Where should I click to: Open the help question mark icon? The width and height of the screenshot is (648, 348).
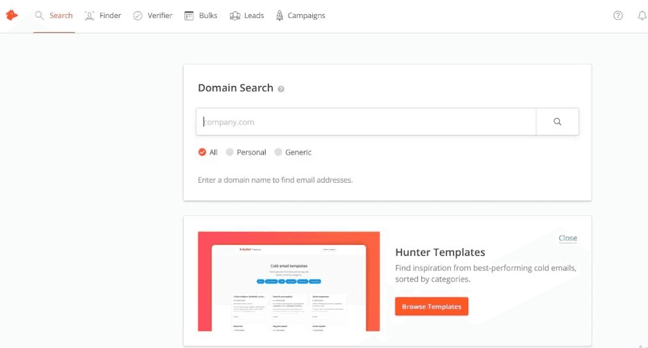(x=618, y=15)
